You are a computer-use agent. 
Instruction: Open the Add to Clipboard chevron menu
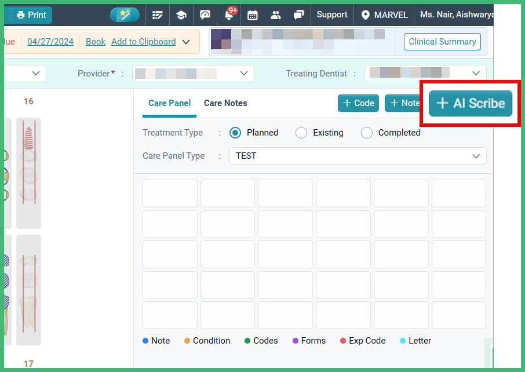(186, 42)
